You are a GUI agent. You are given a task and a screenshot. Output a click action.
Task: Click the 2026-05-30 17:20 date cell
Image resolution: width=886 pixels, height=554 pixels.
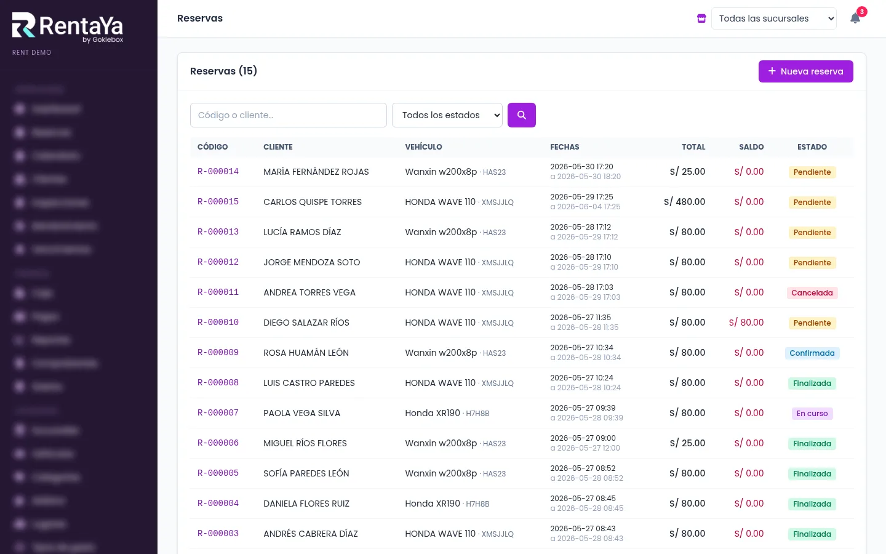coord(581,167)
